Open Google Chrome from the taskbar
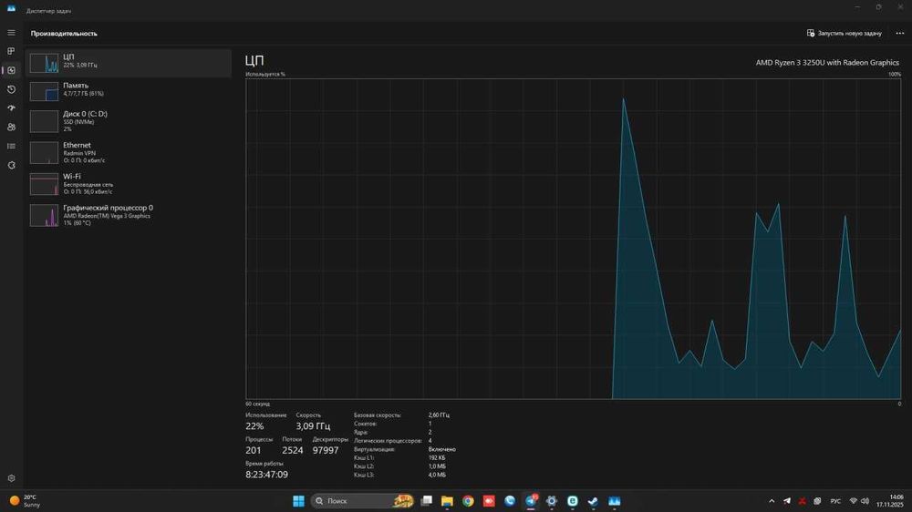The height and width of the screenshot is (512, 912). pos(468,501)
